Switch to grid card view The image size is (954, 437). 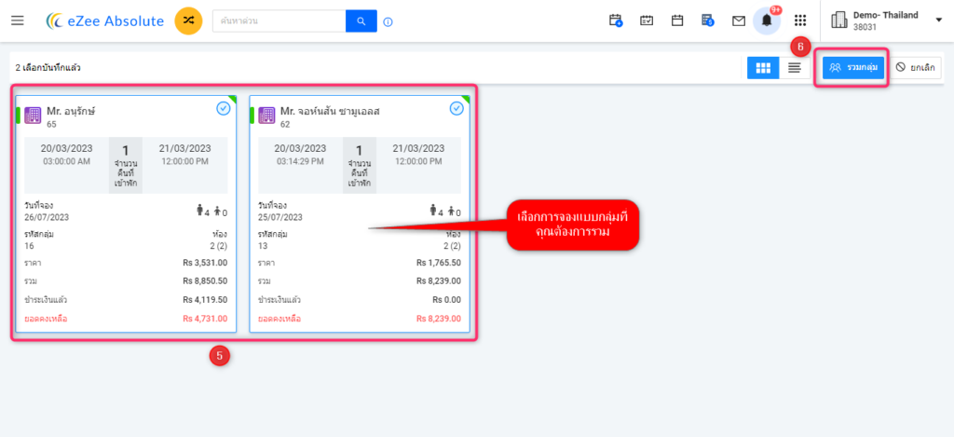[x=763, y=68]
